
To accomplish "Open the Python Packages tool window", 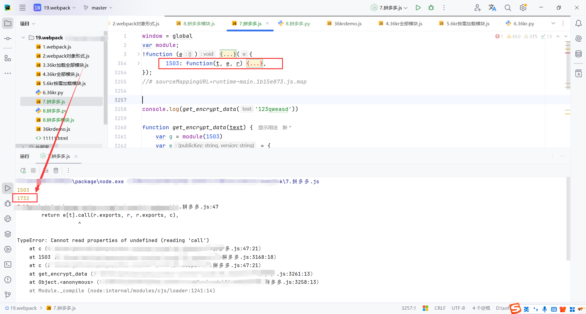I will (x=8, y=234).
